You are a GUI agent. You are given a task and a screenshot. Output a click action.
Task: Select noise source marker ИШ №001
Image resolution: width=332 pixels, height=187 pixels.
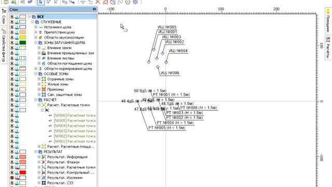[x=154, y=49]
